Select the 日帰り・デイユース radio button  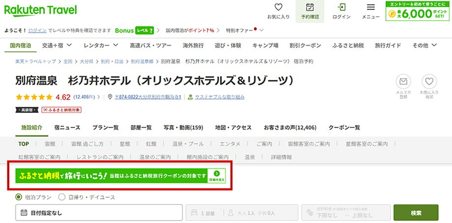[x=62, y=197]
